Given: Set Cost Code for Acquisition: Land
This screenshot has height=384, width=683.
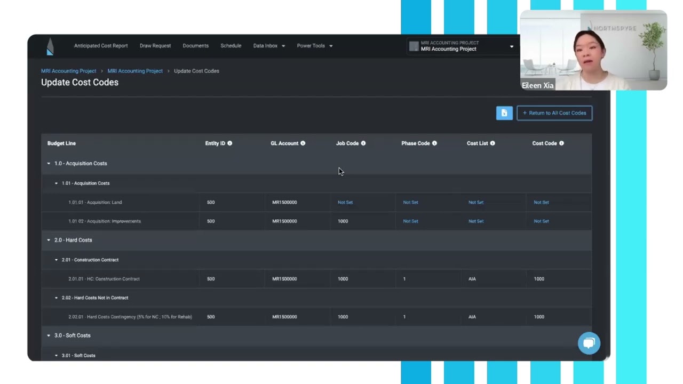Looking at the screenshot, I should pos(541,203).
